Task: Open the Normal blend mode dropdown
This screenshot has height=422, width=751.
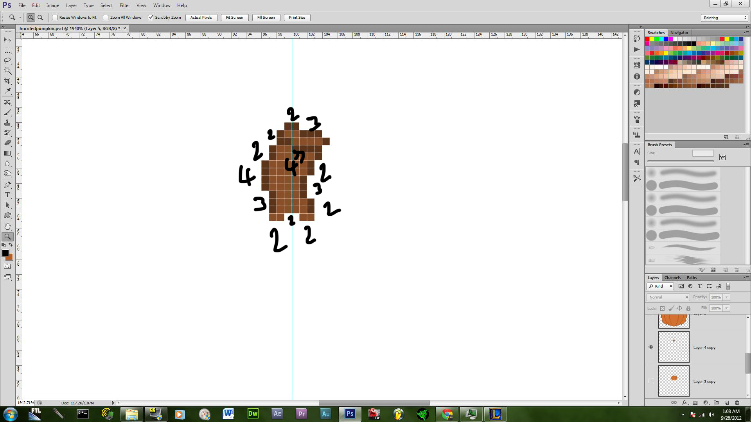Action: (668, 297)
